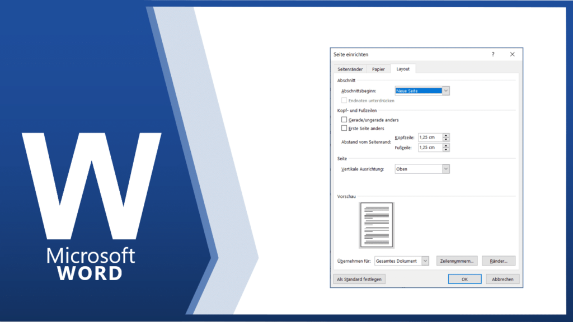Click the Microsoft Word W logo
The height and width of the screenshot is (322, 573).
pyautogui.click(x=91, y=186)
